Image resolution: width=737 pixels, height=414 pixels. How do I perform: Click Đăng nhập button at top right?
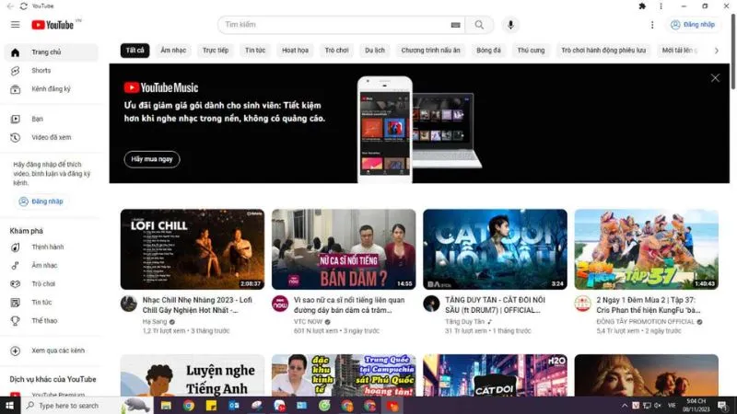tap(693, 25)
